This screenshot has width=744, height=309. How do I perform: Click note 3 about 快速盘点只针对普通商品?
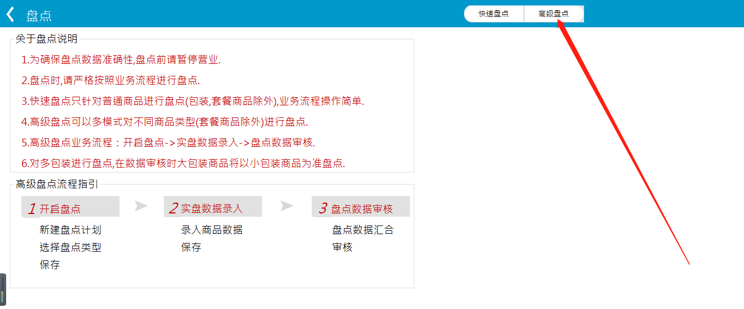click(x=193, y=101)
